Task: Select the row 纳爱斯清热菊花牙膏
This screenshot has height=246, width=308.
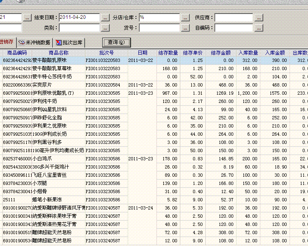Action: pos(154,224)
